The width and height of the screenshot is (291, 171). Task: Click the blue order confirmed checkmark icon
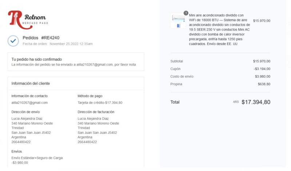coord(13,41)
